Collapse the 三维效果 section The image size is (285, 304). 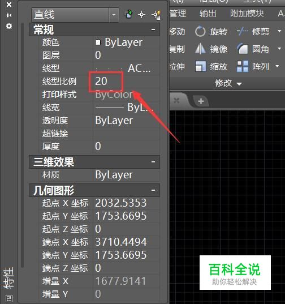(153, 162)
